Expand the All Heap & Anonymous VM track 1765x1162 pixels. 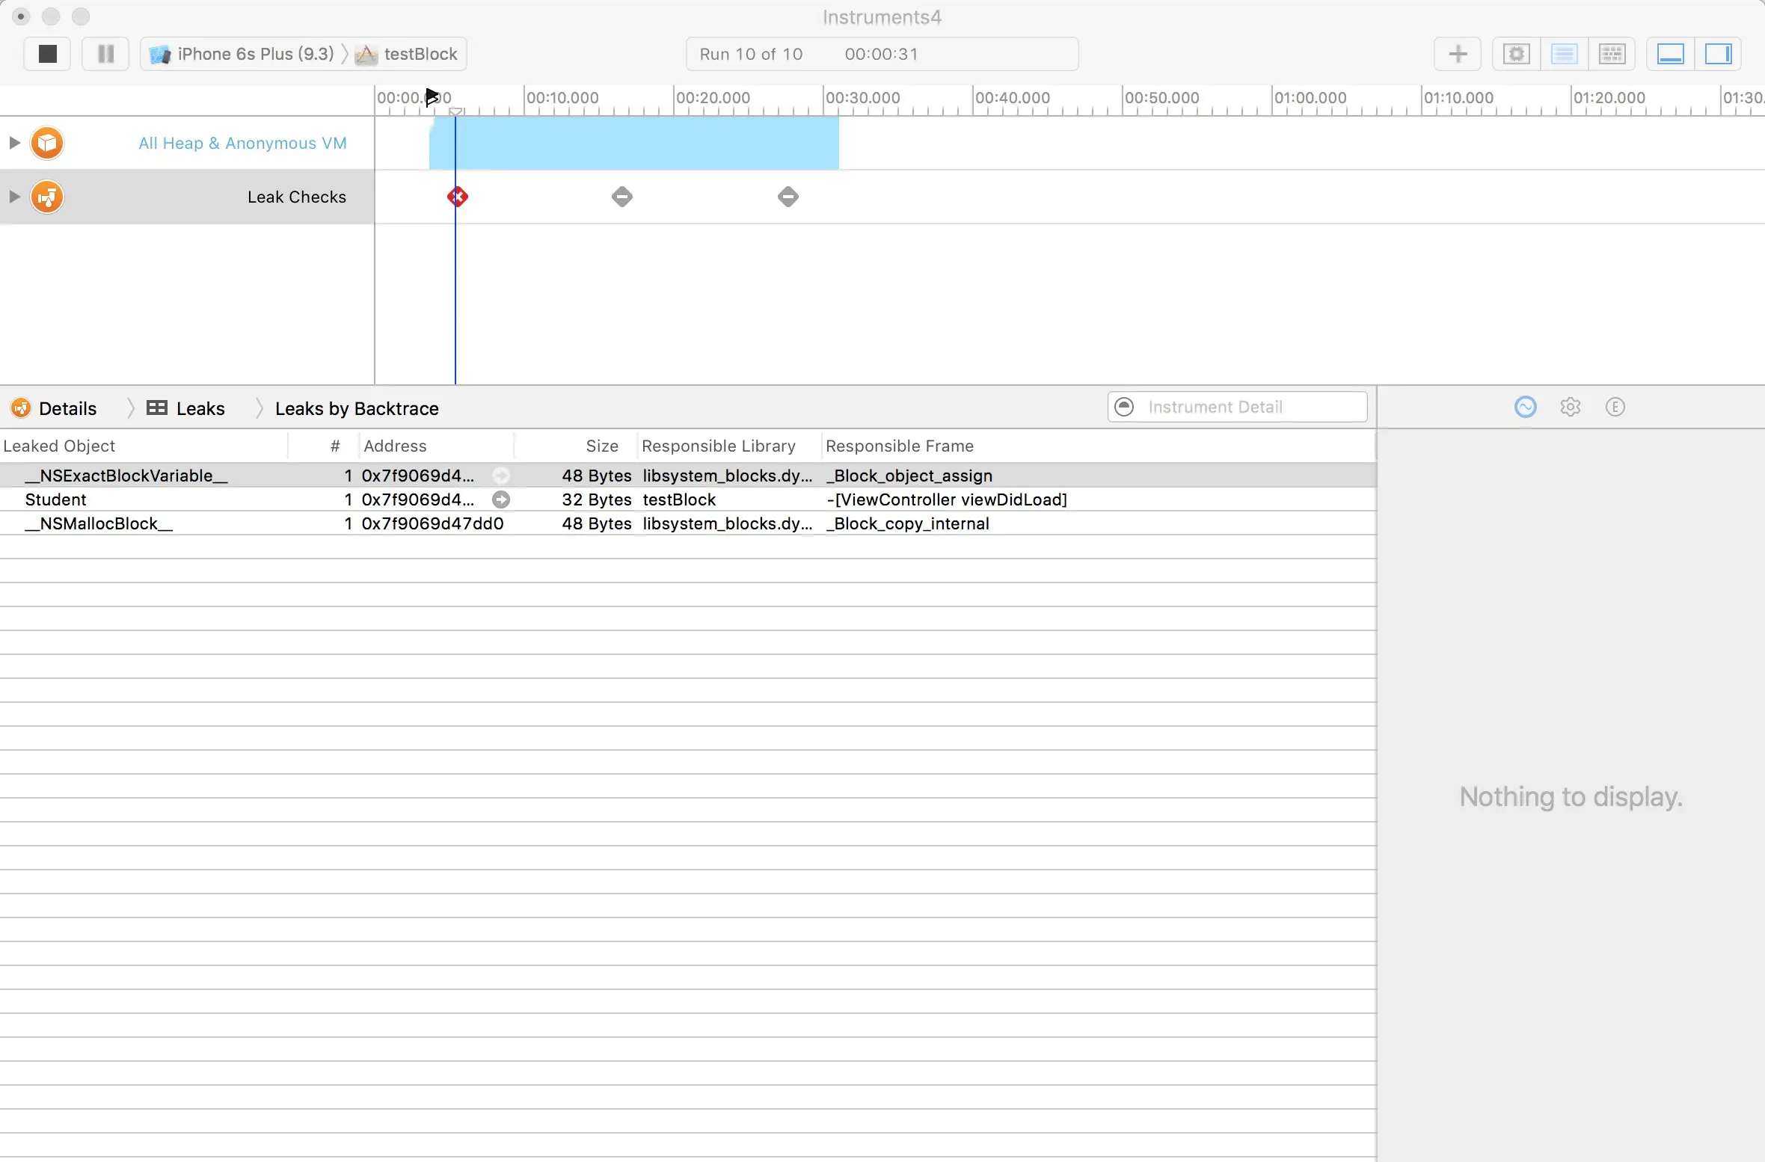pyautogui.click(x=14, y=143)
